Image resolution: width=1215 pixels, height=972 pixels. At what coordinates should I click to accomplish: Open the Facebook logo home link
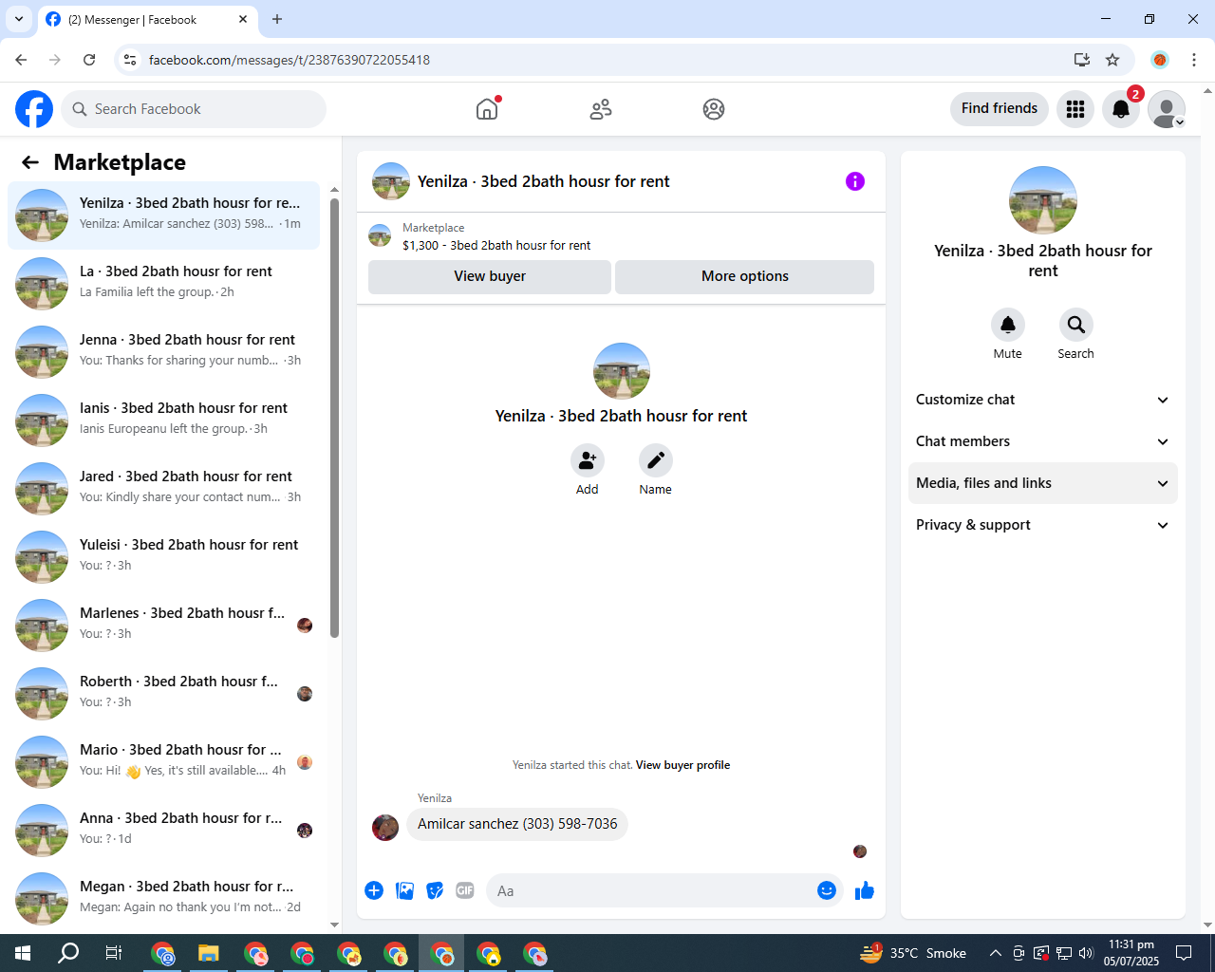(x=34, y=109)
